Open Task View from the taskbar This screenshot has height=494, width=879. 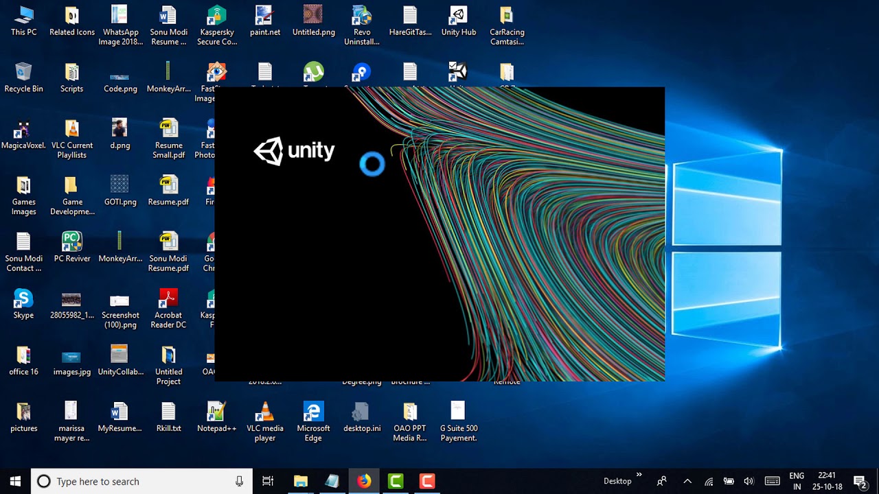268,481
